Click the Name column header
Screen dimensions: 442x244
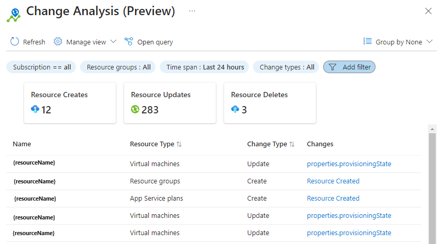(x=22, y=144)
